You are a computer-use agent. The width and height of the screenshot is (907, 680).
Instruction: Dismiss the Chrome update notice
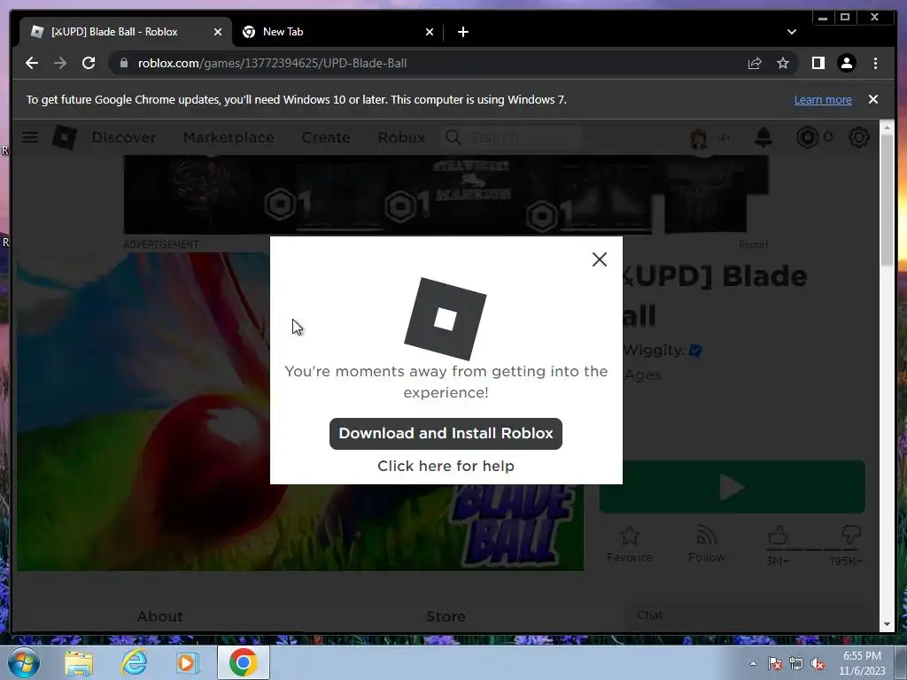pos(872,99)
